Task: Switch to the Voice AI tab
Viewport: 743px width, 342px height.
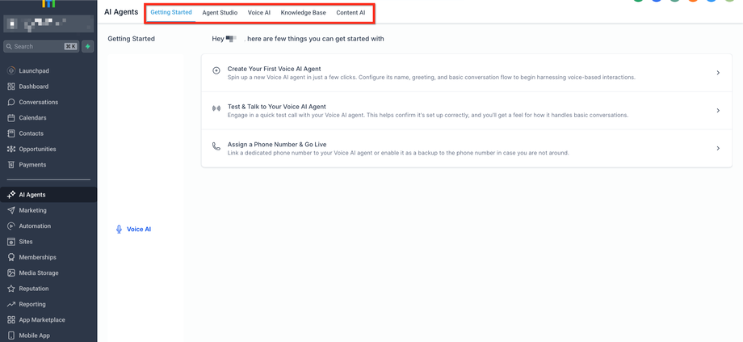Action: coord(259,13)
